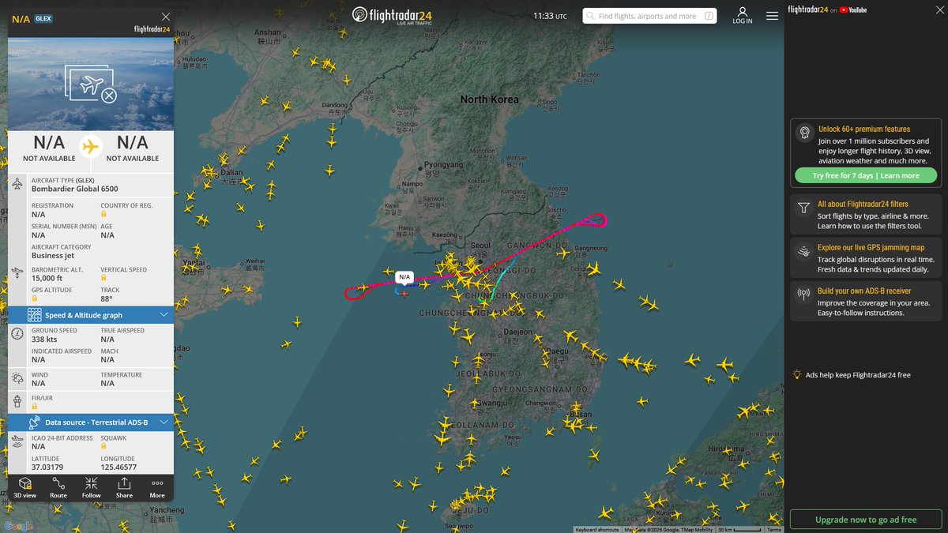Open 3D view of the flight
This screenshot has height=533, width=948.
[24, 487]
